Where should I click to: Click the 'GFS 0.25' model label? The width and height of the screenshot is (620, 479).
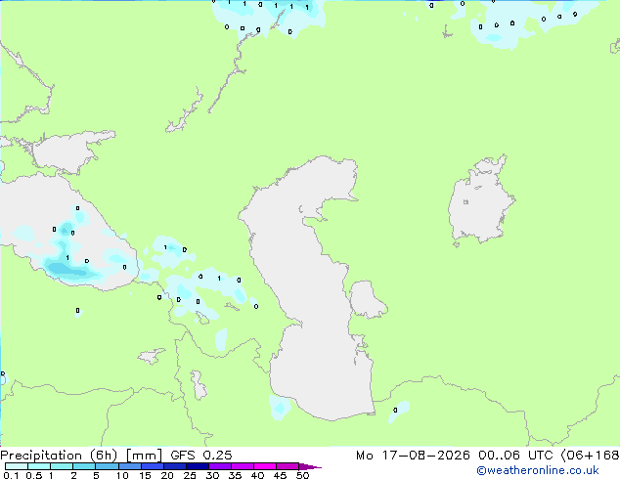coord(201,456)
